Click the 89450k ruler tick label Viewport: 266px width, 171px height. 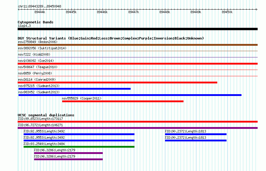[x=227, y=12]
